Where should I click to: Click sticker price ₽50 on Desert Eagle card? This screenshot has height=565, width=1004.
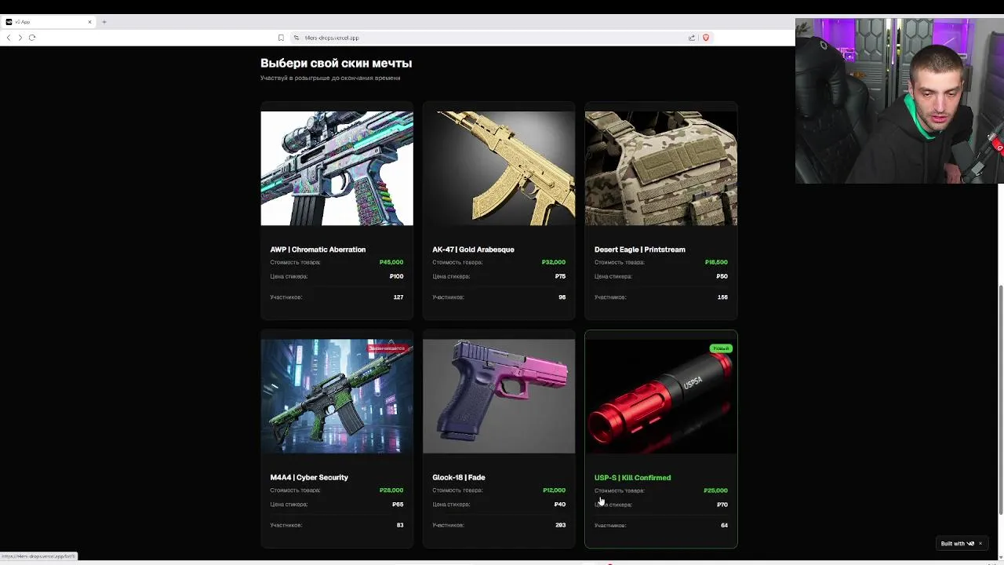tap(722, 276)
